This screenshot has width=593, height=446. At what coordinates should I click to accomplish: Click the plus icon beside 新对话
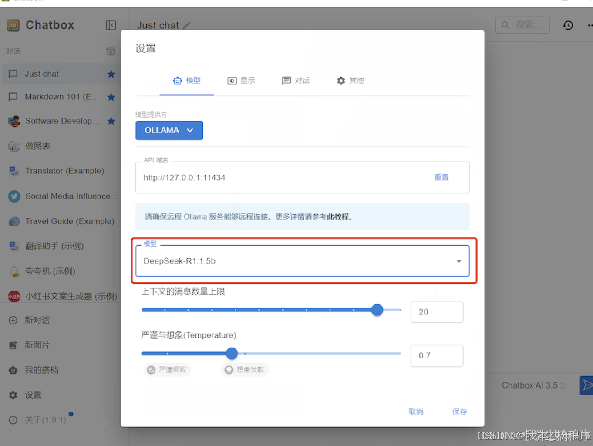click(13, 320)
